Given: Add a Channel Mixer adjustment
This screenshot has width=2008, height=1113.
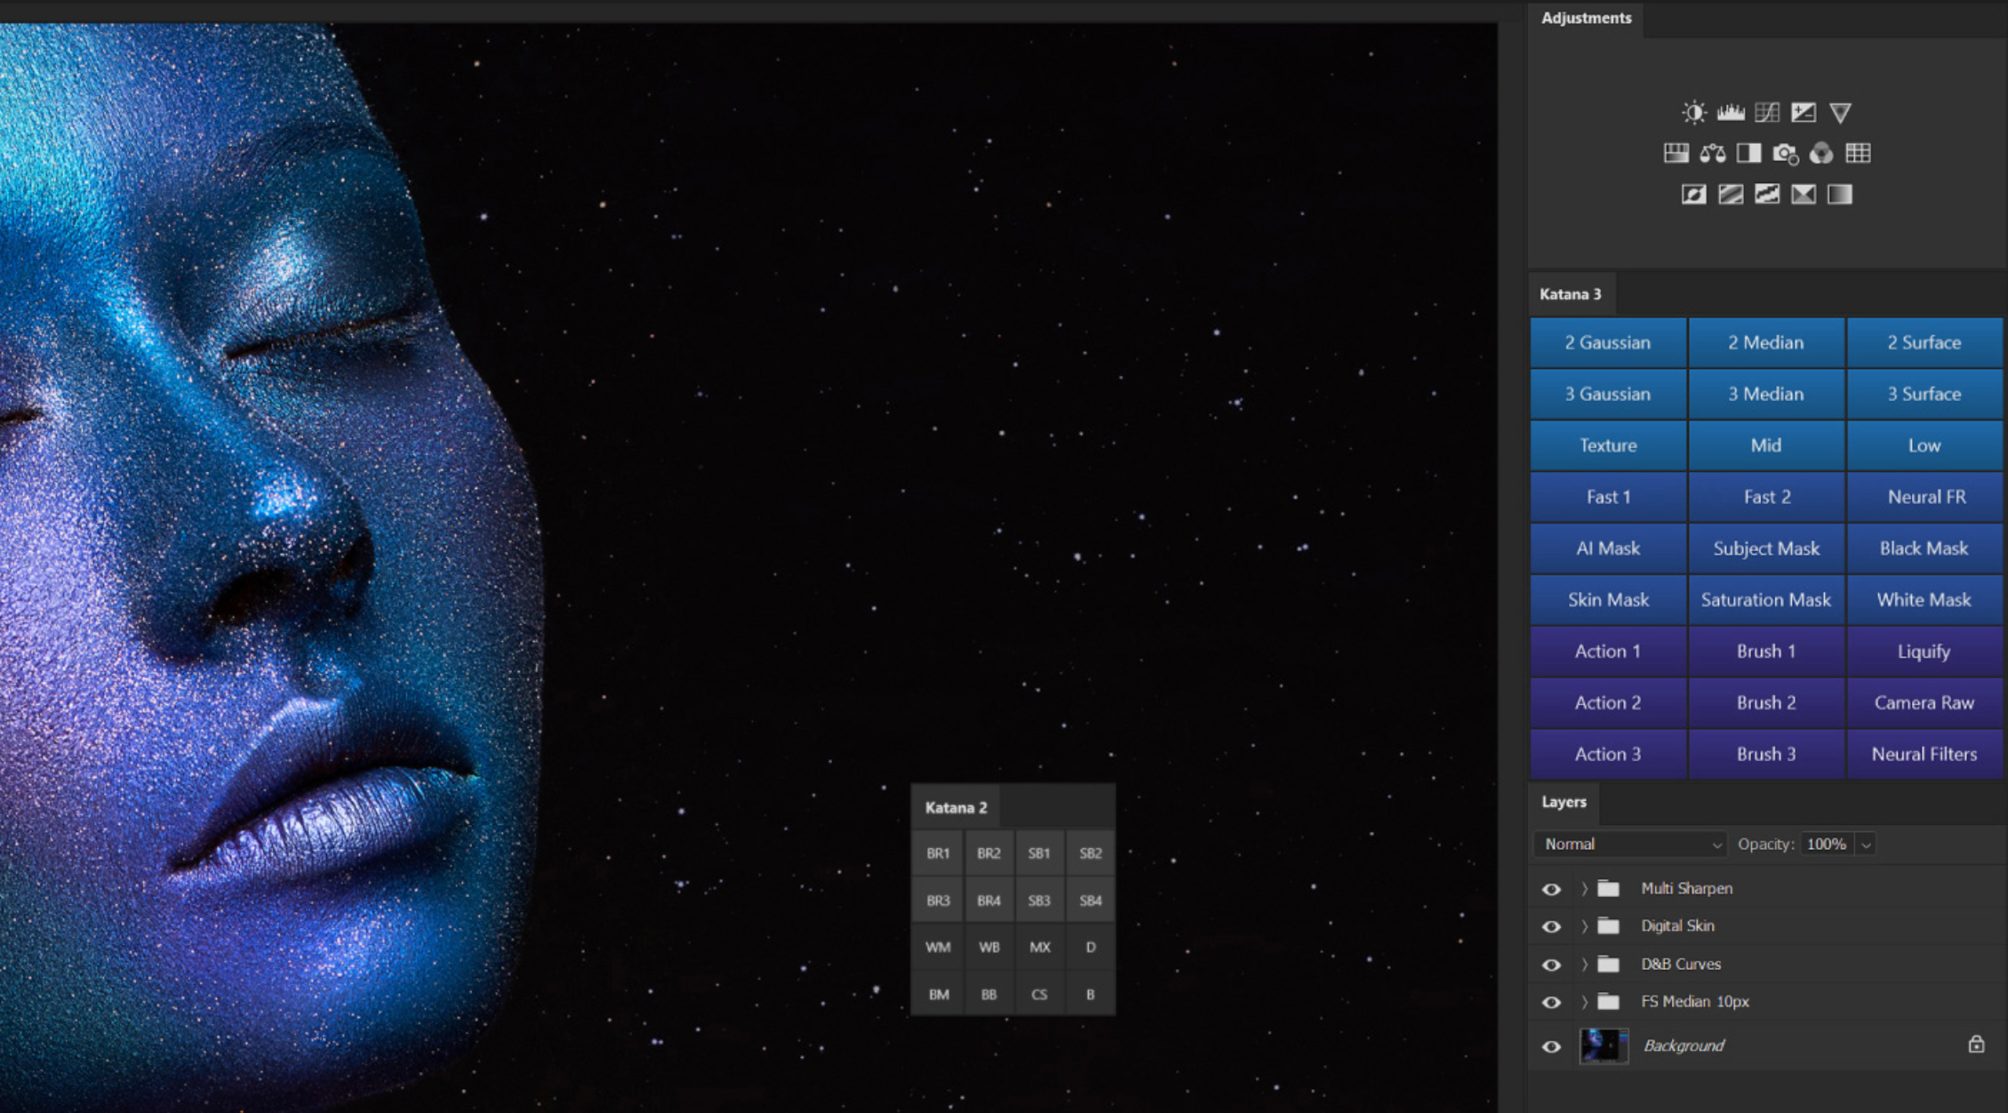Looking at the screenshot, I should click(x=1821, y=154).
